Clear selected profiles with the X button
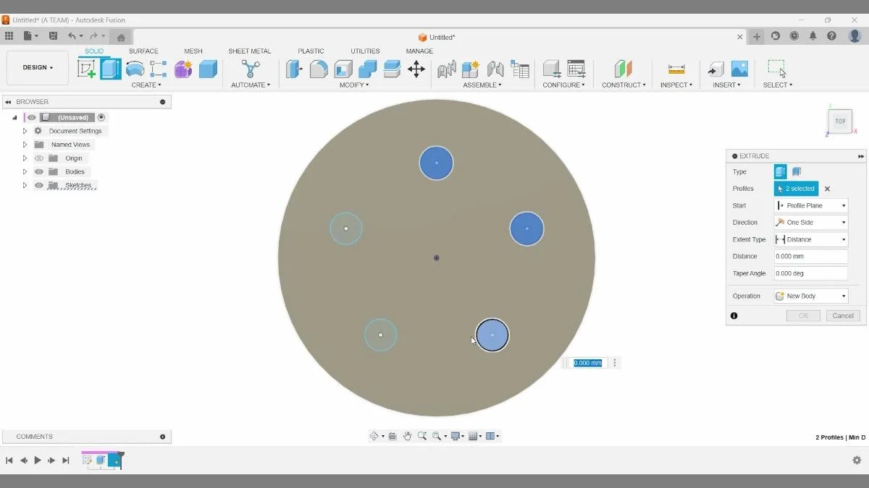869x488 pixels. point(827,189)
